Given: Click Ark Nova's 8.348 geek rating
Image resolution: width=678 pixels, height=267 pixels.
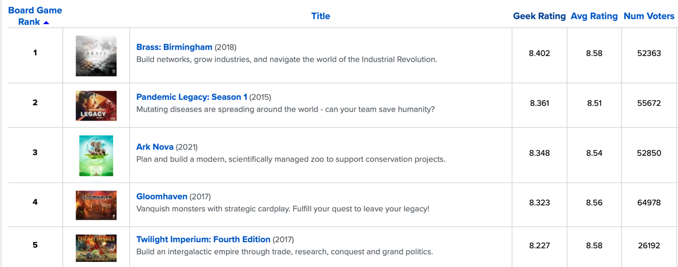Looking at the screenshot, I should [539, 153].
